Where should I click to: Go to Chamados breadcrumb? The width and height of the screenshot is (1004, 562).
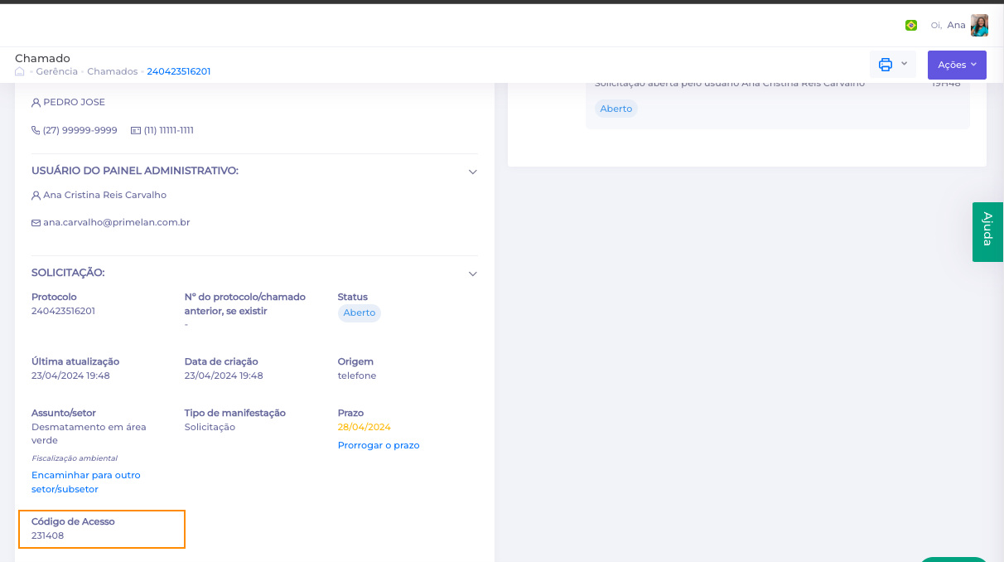[x=112, y=71]
